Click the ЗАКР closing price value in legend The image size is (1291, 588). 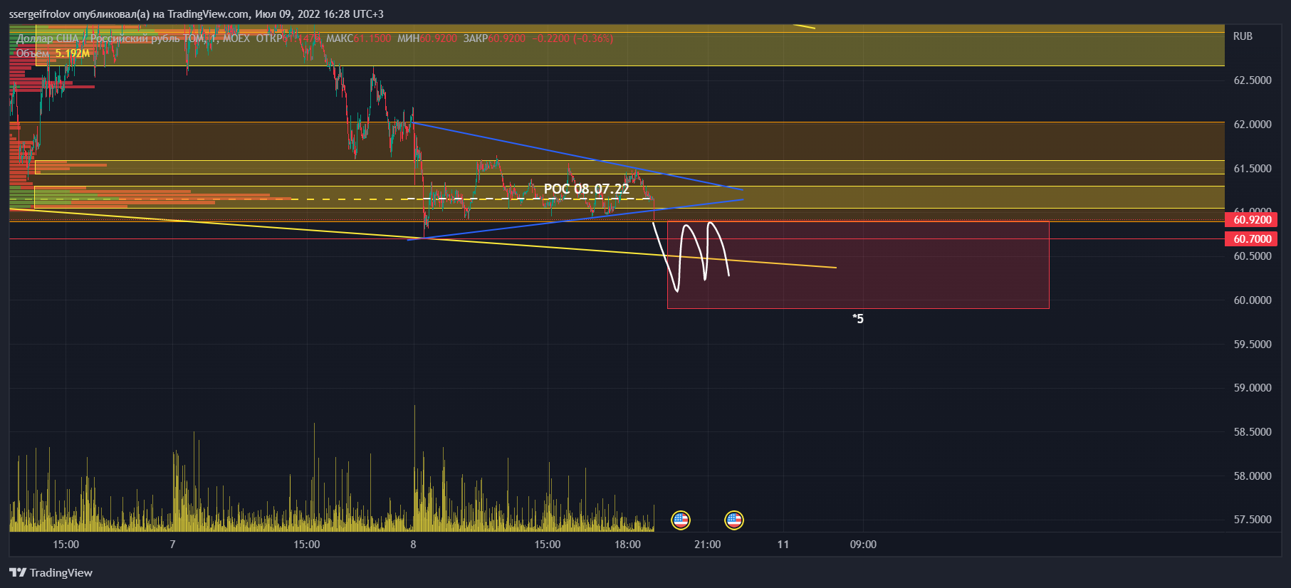506,38
